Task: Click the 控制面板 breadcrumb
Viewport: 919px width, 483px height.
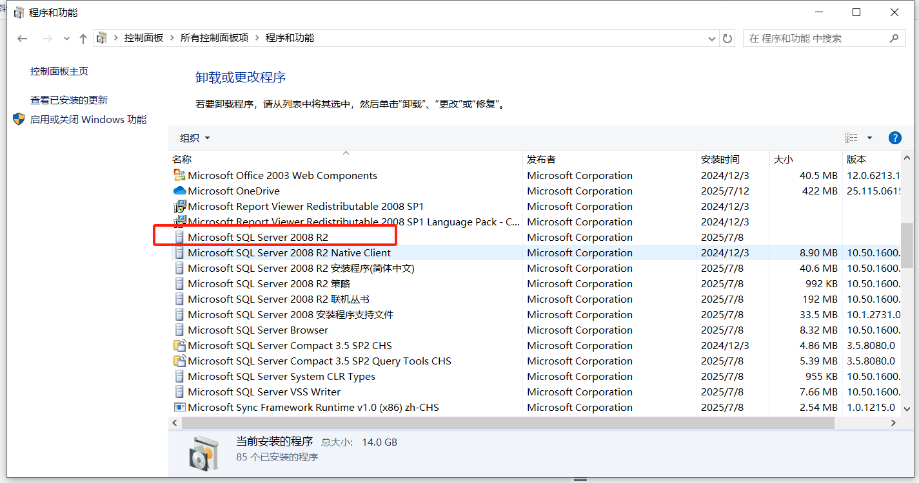Action: pyautogui.click(x=144, y=38)
